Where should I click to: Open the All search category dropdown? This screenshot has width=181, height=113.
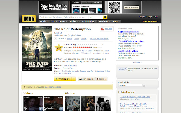point(96,17)
